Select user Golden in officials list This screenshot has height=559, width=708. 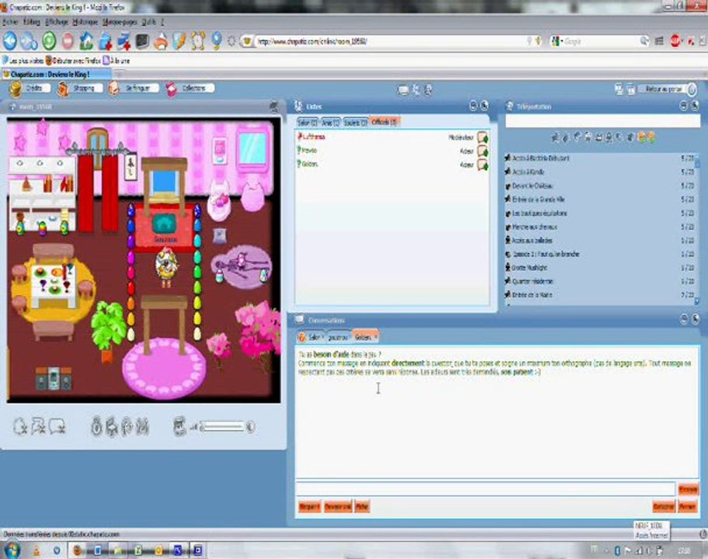309,165
